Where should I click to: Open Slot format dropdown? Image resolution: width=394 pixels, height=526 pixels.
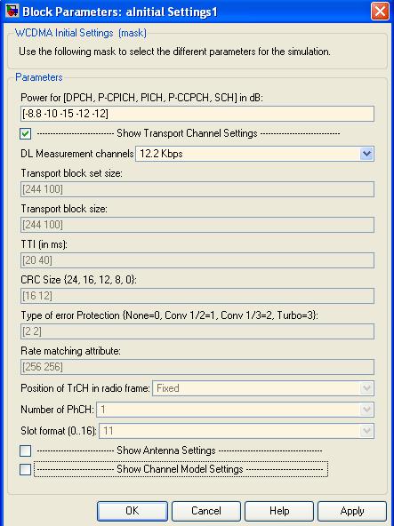click(366, 431)
